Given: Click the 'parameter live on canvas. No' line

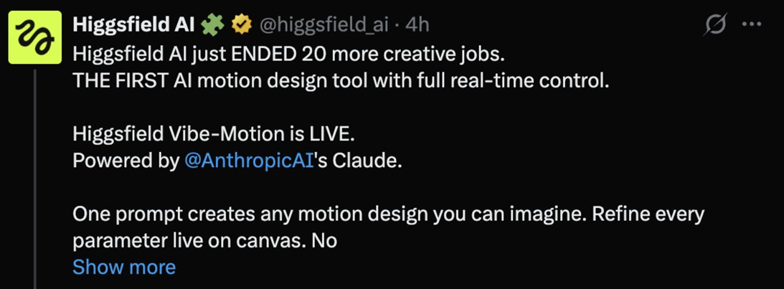Looking at the screenshot, I should point(204,241).
